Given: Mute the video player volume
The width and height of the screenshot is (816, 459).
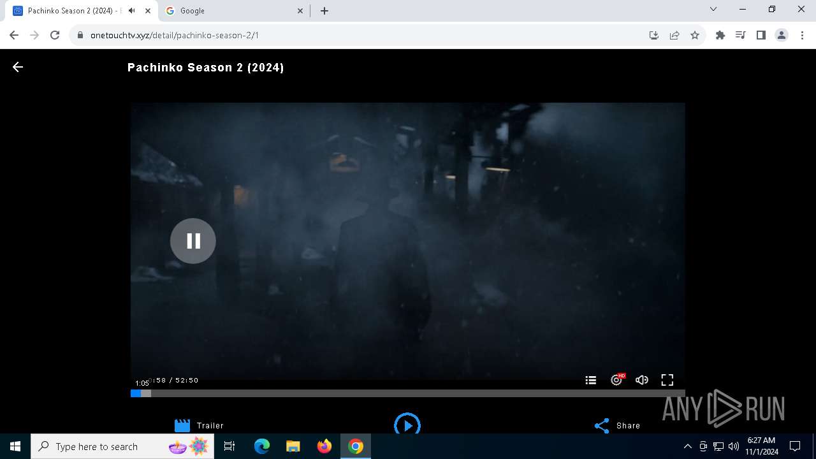Looking at the screenshot, I should [642, 380].
